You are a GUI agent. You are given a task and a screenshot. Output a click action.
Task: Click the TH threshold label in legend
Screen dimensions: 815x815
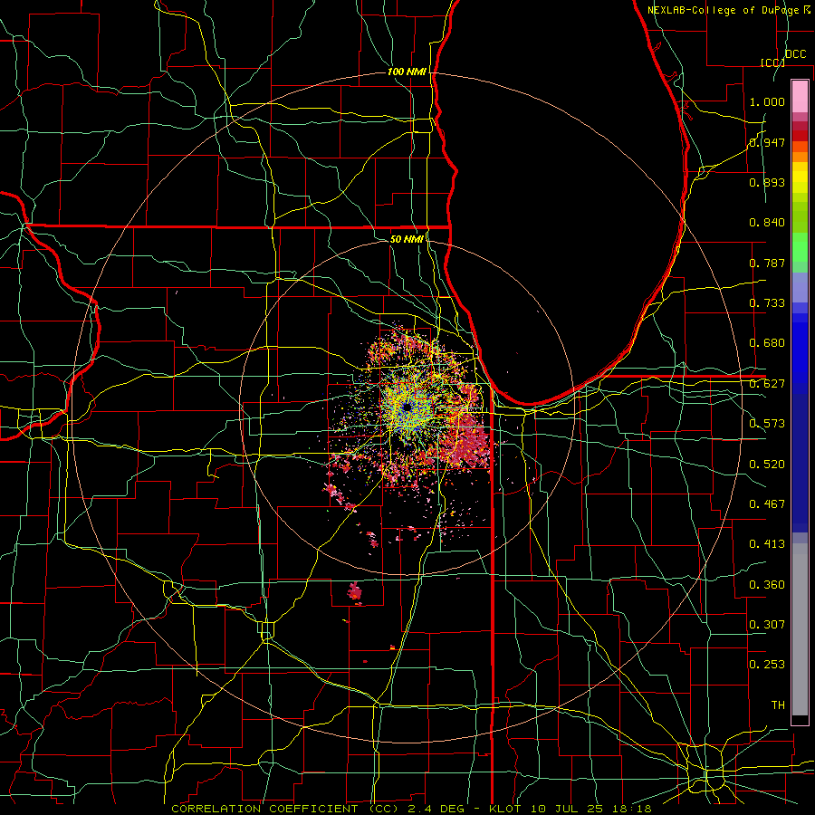tap(778, 705)
